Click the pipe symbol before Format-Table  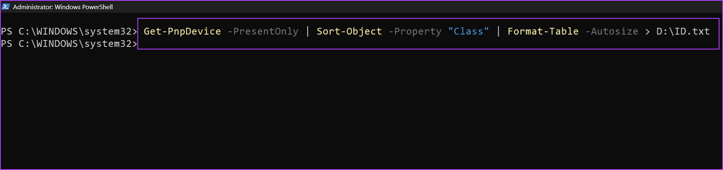tap(498, 31)
